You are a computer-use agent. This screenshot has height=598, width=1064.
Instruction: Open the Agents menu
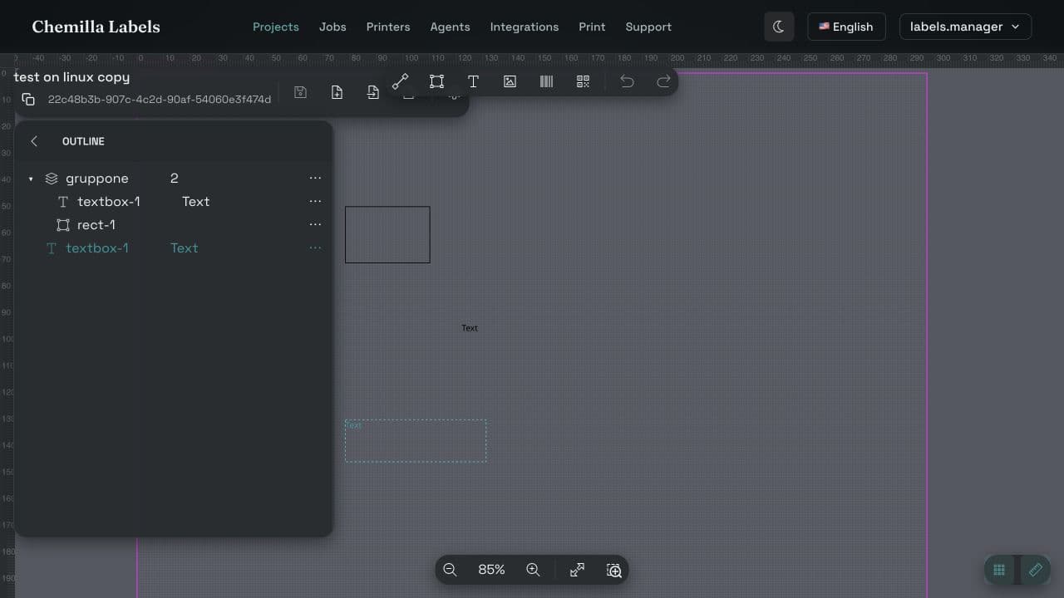coord(450,27)
